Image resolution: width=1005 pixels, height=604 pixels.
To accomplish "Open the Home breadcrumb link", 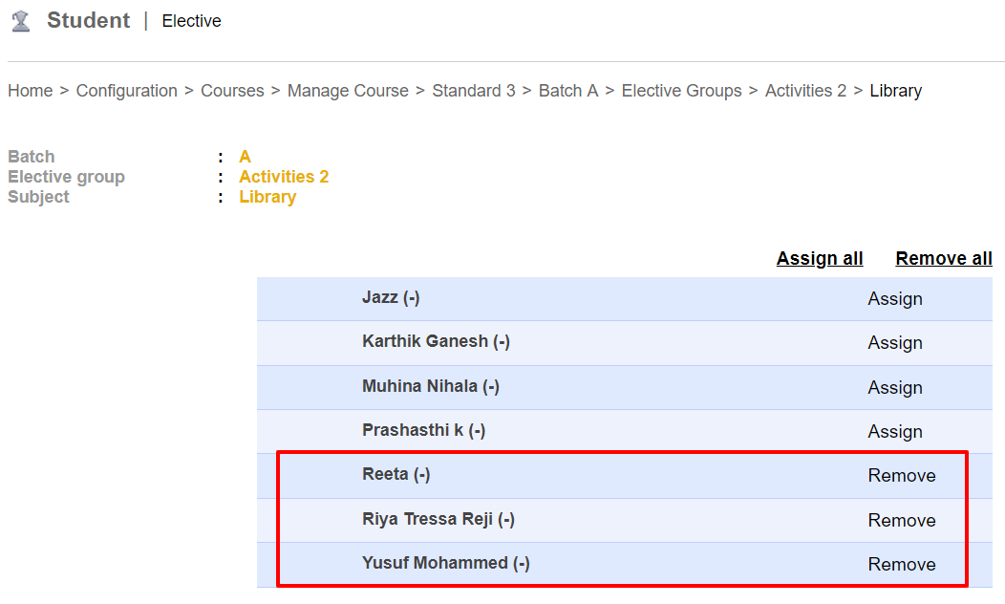I will click(31, 91).
